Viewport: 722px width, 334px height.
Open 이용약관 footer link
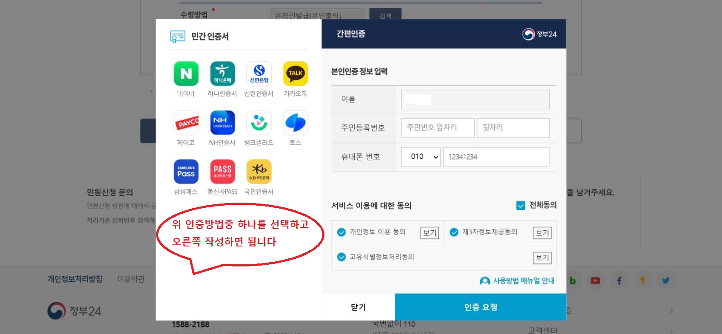(131, 279)
